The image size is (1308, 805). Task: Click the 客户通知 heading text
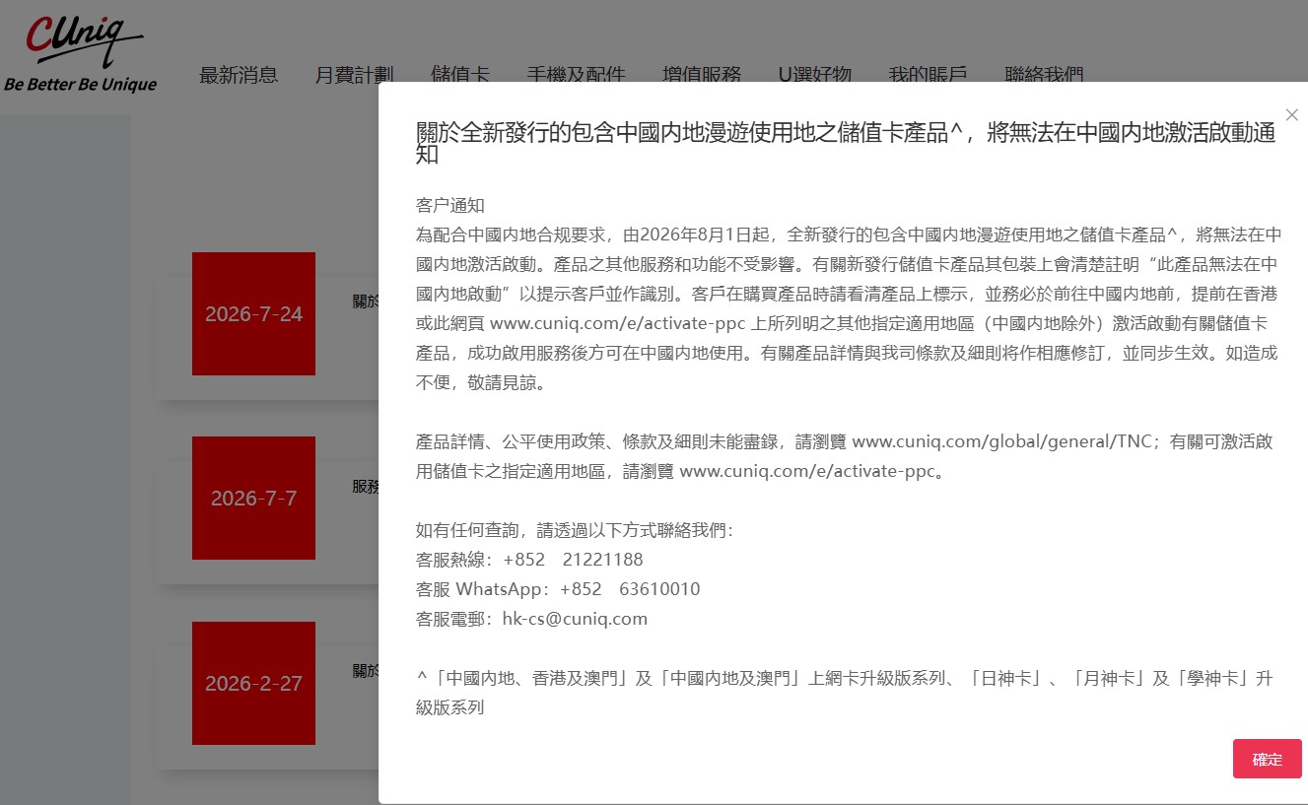tap(450, 205)
